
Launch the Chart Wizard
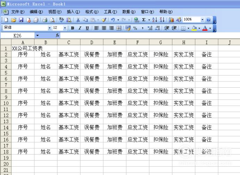[x=171, y=20]
